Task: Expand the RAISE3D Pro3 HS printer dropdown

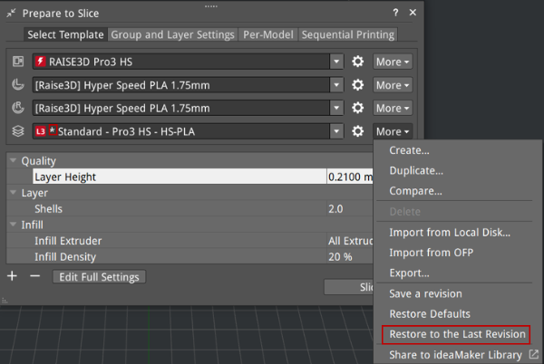Action: point(336,62)
